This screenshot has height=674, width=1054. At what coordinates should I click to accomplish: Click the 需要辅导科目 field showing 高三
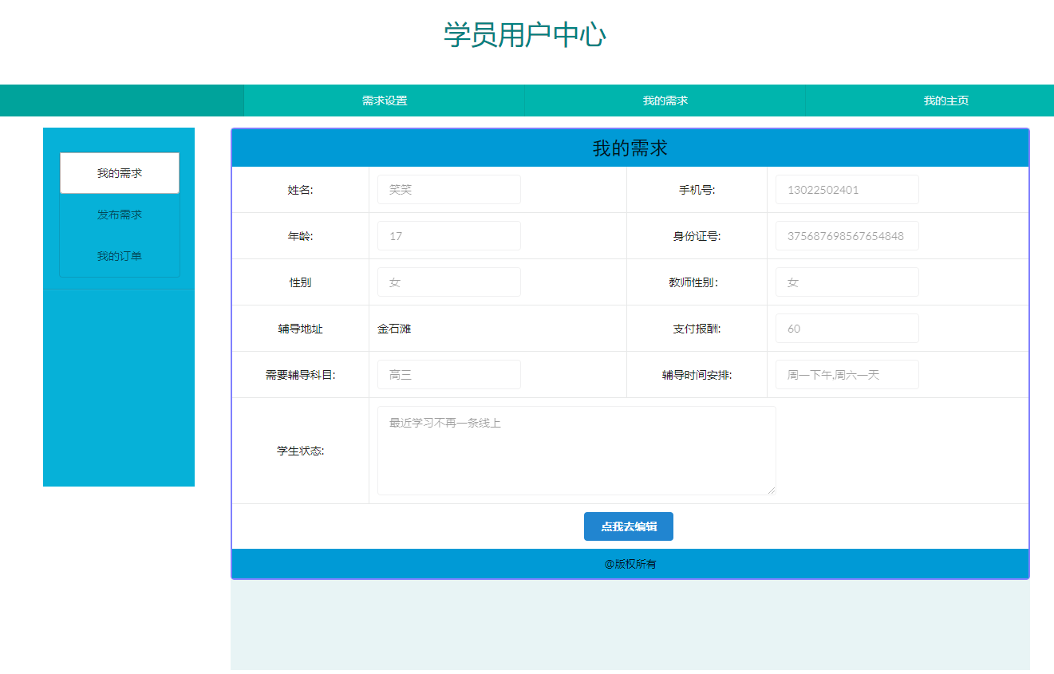tap(448, 374)
